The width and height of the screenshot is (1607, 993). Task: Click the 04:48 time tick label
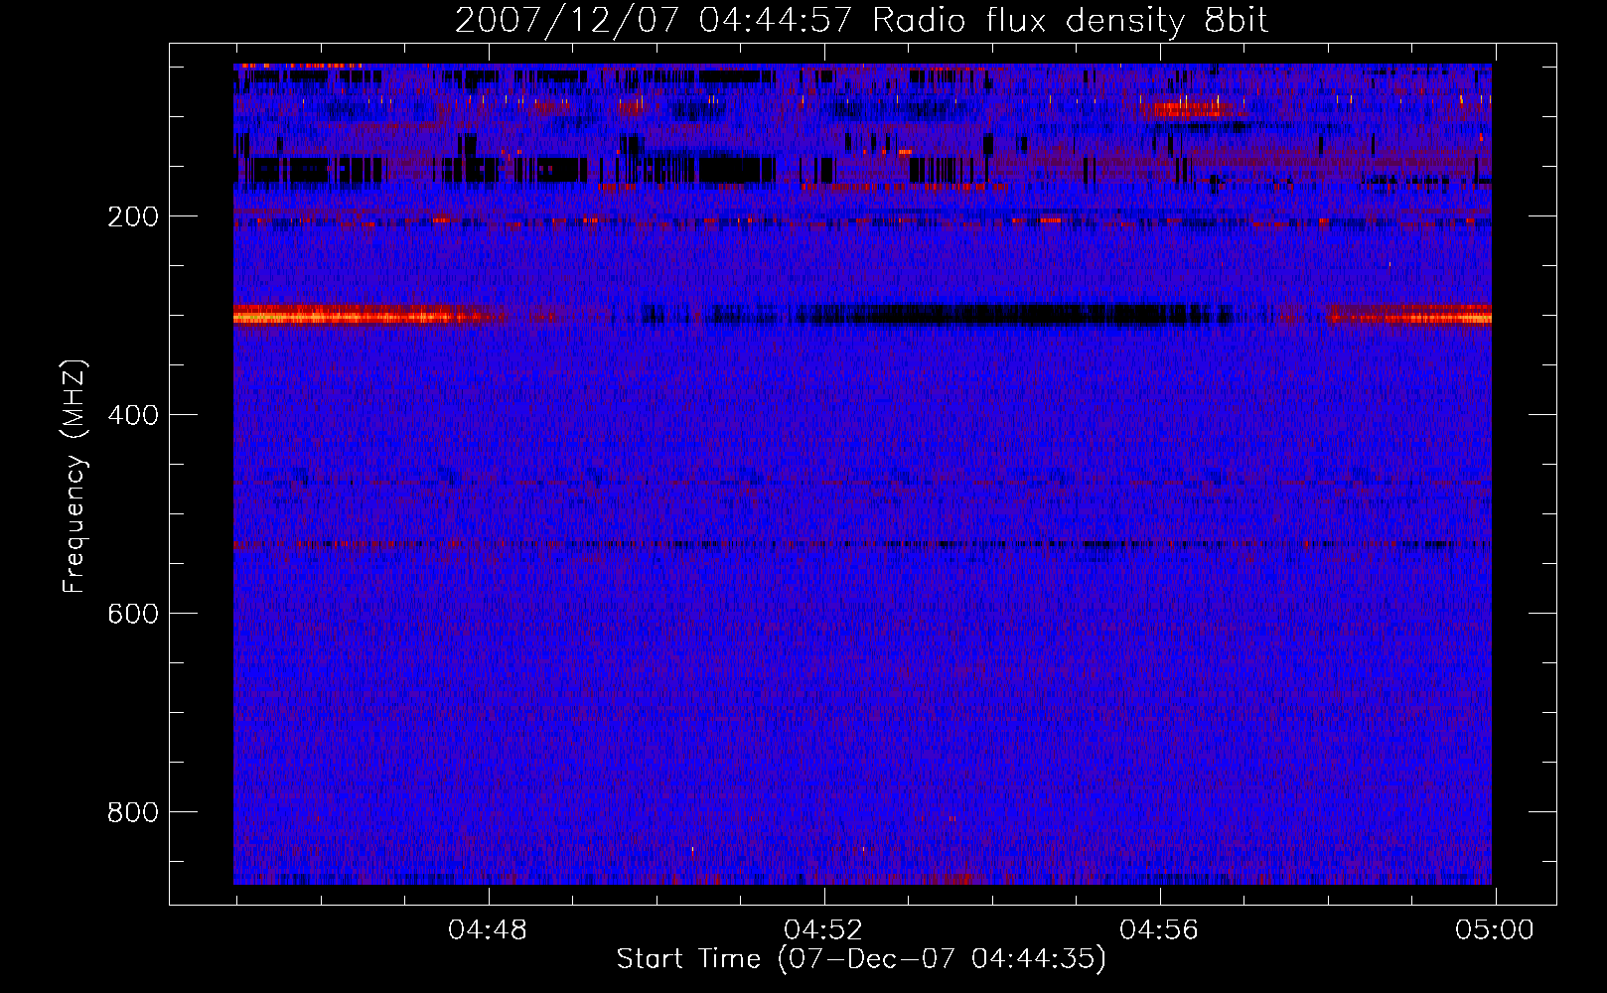point(488,930)
